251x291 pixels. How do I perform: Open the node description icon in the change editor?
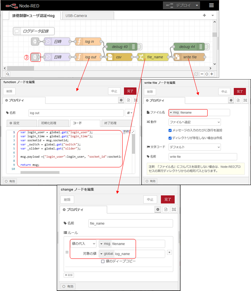point(165,209)
